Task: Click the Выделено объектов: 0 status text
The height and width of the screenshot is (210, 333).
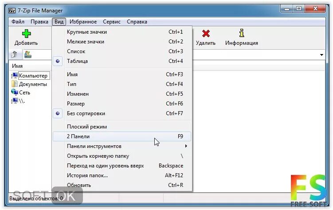Action: pyautogui.click(x=36, y=198)
